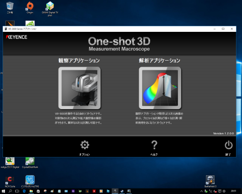Launch the 観察アプリケーション macroscope thumbnail
This screenshot has height=194, width=242.
tap(80, 88)
